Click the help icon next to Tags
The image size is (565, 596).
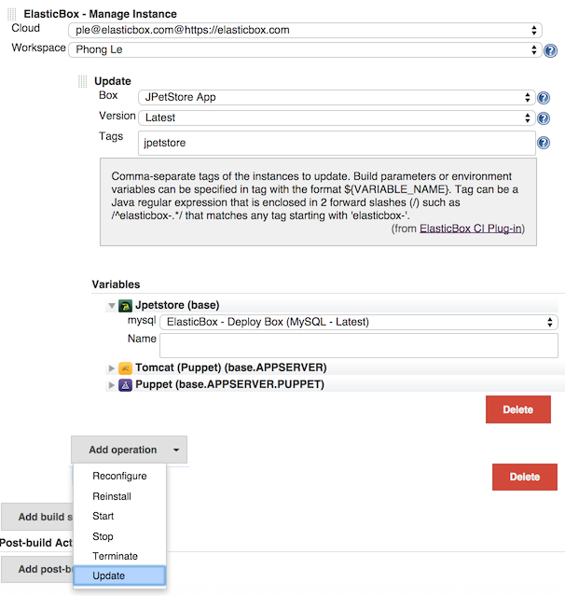[x=544, y=143]
